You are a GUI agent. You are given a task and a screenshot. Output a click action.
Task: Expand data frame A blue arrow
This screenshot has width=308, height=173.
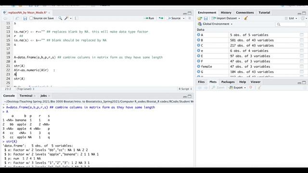point(199,35)
